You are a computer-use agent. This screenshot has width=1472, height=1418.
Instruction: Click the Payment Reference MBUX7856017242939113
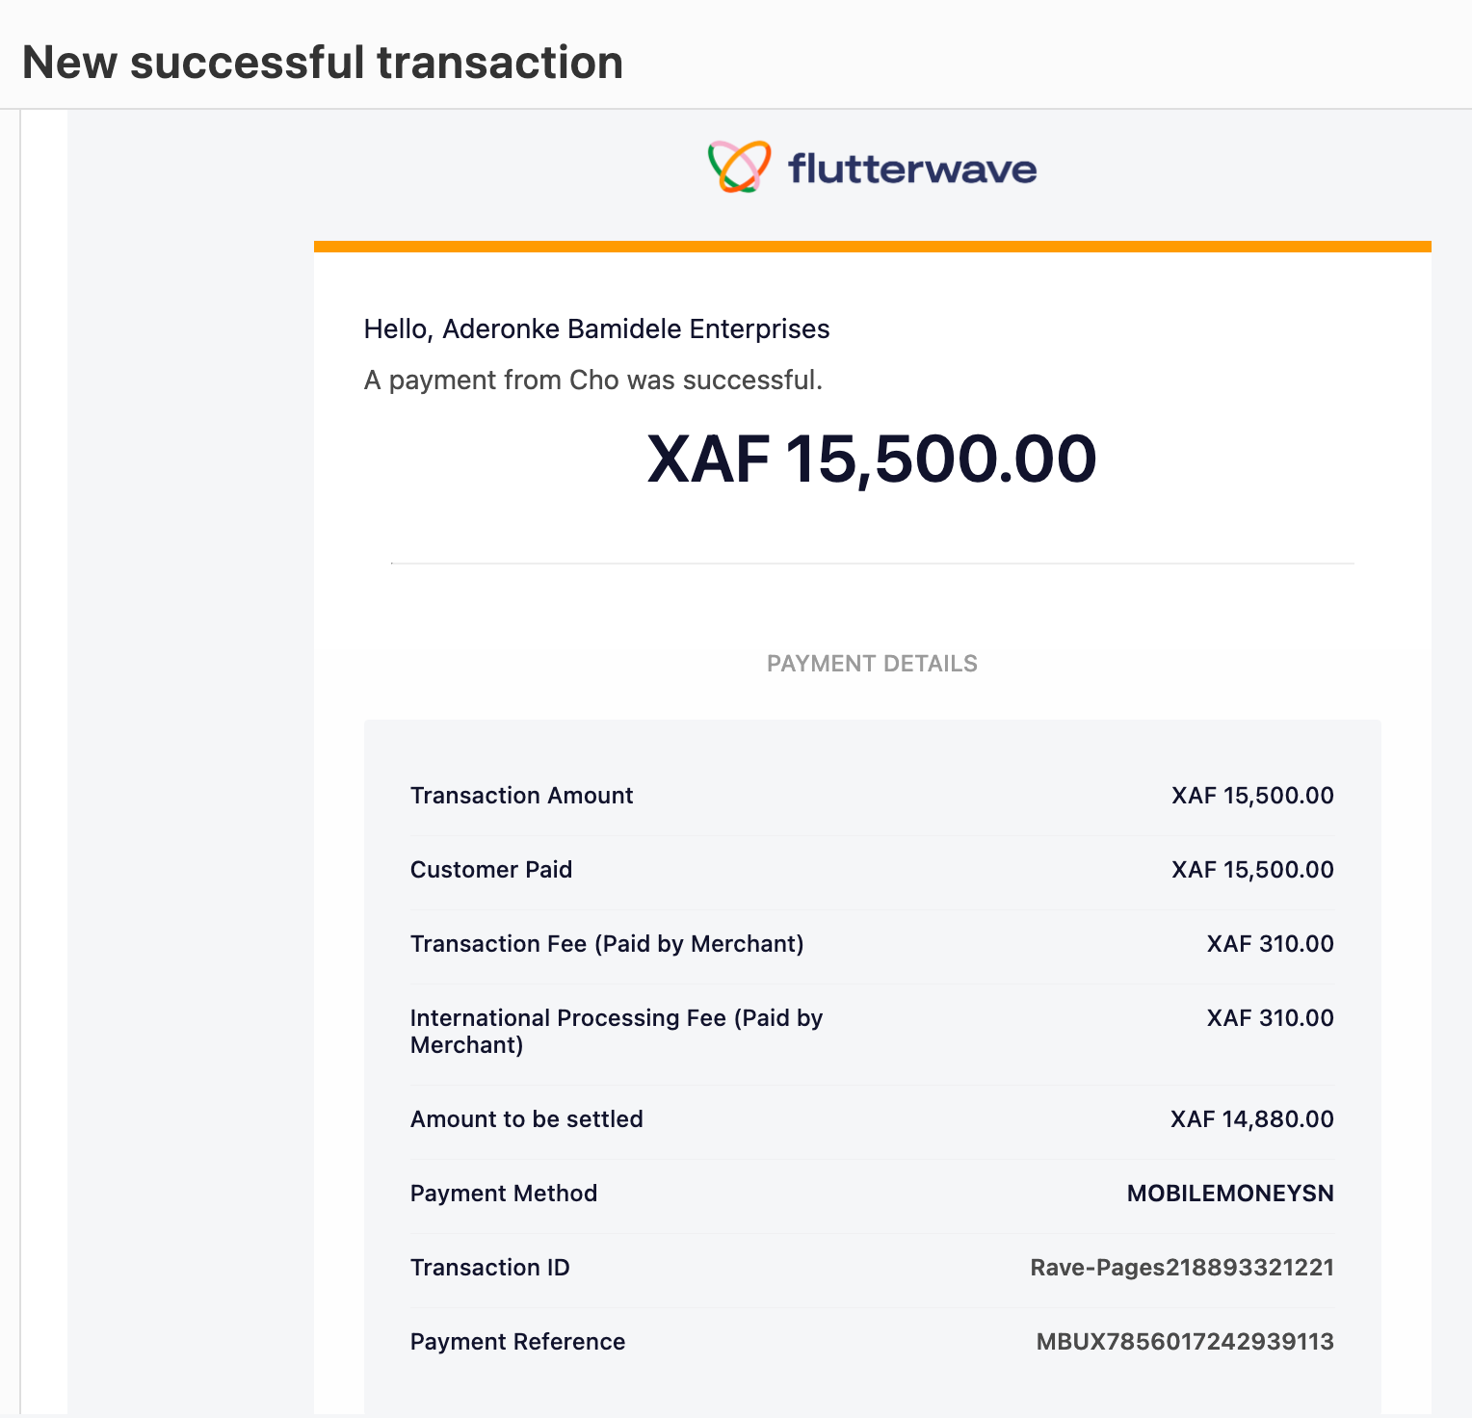pyautogui.click(x=1185, y=1342)
